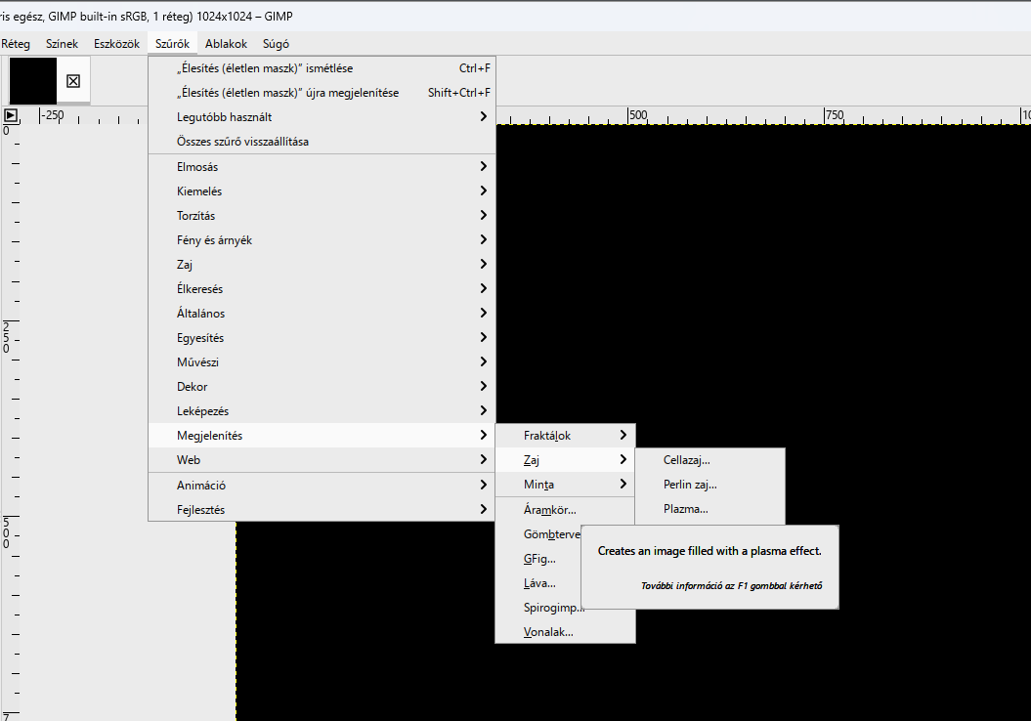Image resolution: width=1031 pixels, height=721 pixels.
Task: Open the Színek menu
Action: click(62, 44)
